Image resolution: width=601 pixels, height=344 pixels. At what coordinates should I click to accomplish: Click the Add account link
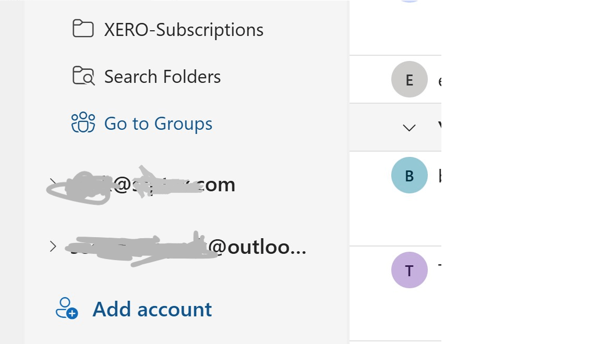point(152,309)
